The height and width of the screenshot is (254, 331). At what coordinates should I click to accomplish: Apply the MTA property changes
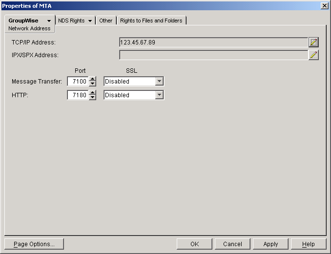[270, 244]
